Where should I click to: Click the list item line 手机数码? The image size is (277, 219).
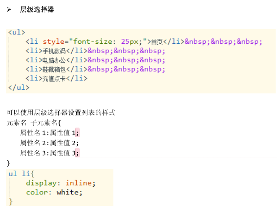pyautogui.click(x=95, y=51)
